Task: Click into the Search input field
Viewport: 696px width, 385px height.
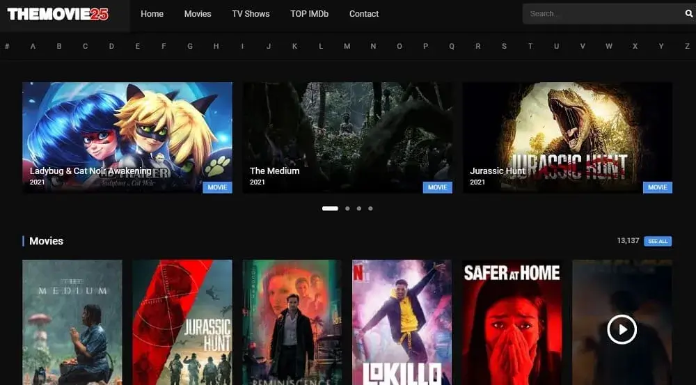Action: click(603, 14)
